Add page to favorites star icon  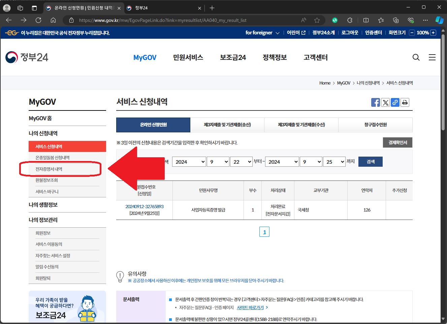click(317, 20)
